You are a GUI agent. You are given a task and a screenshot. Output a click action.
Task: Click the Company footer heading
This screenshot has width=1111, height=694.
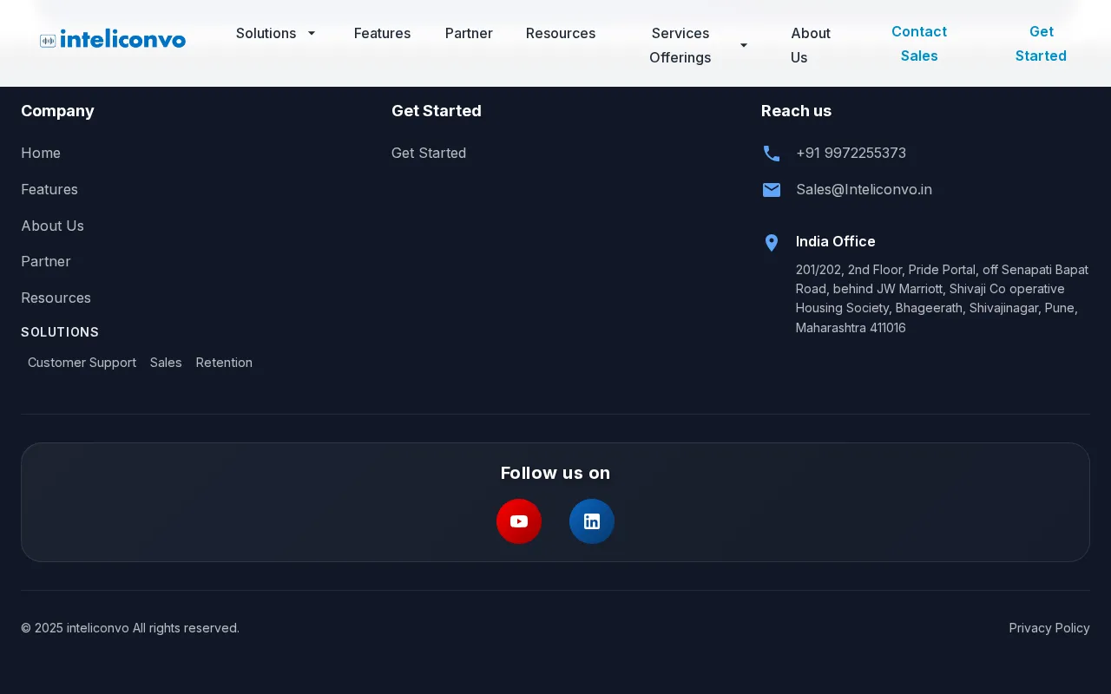57,111
